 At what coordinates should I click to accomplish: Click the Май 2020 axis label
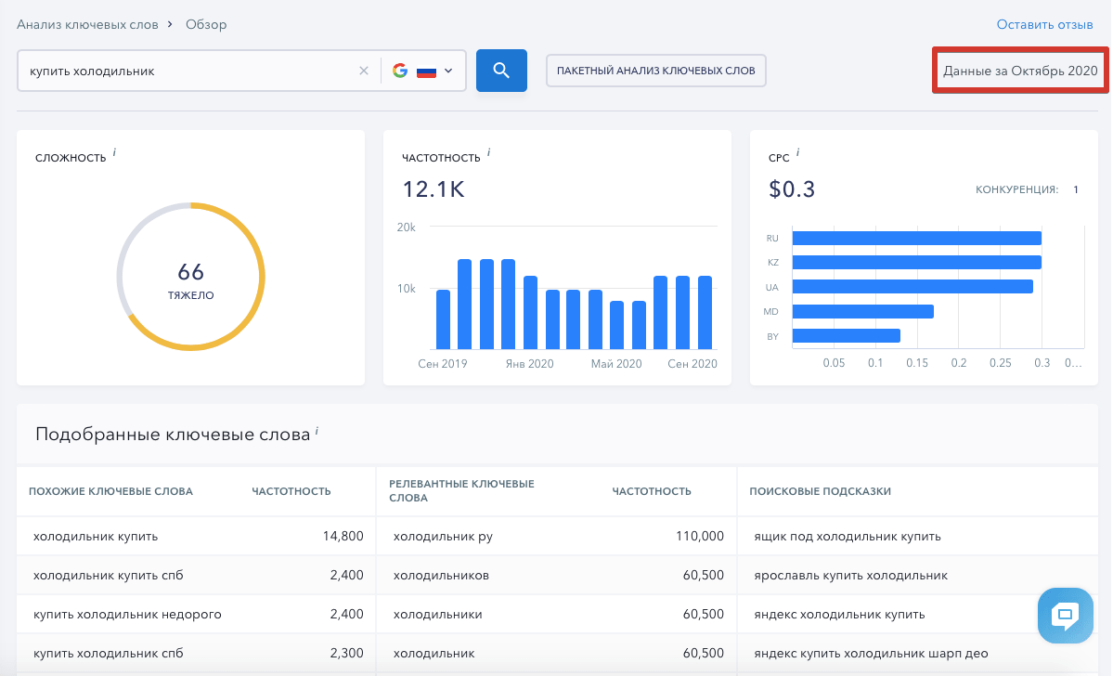(616, 364)
